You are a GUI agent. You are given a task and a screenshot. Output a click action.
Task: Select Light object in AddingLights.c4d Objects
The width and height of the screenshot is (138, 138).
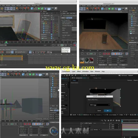point(133,10)
